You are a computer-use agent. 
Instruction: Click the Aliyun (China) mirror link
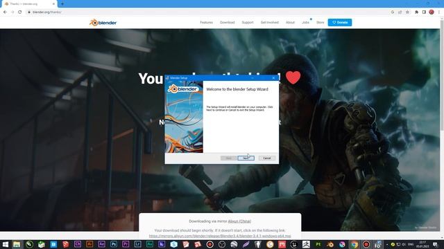coord(239,221)
